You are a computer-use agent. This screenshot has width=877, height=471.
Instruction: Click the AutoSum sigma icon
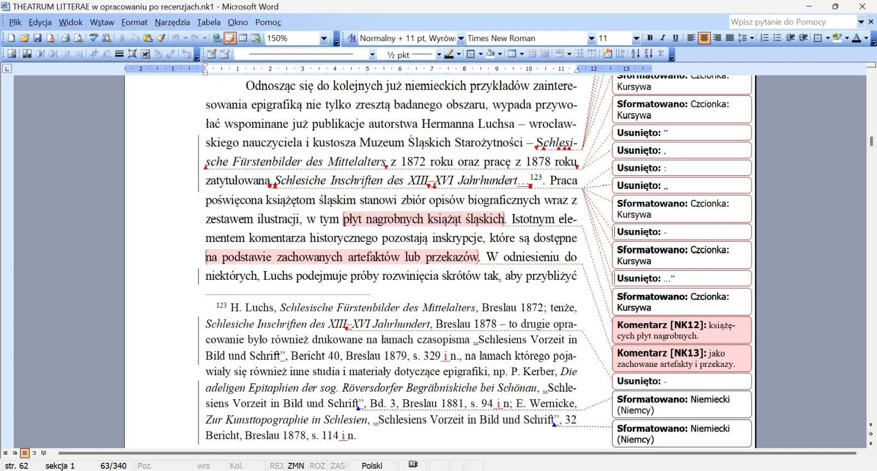(x=662, y=54)
